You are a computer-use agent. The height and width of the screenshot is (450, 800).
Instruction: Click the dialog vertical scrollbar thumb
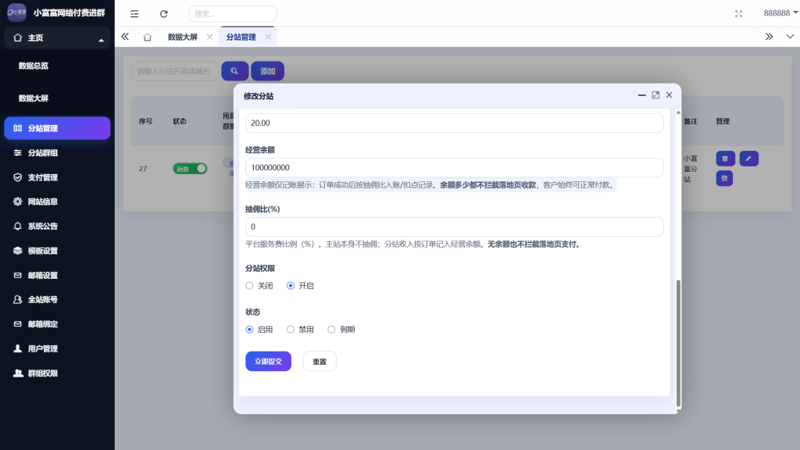point(678,343)
